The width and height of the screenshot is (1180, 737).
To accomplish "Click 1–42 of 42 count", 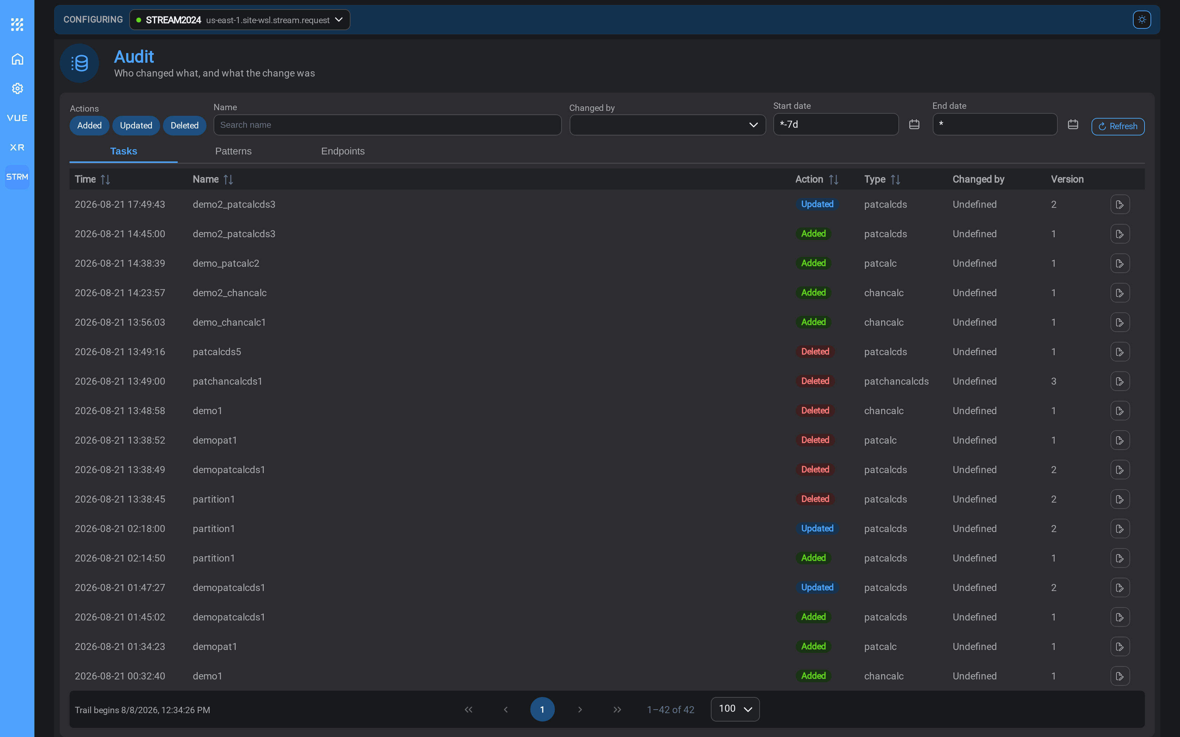I will [670, 710].
